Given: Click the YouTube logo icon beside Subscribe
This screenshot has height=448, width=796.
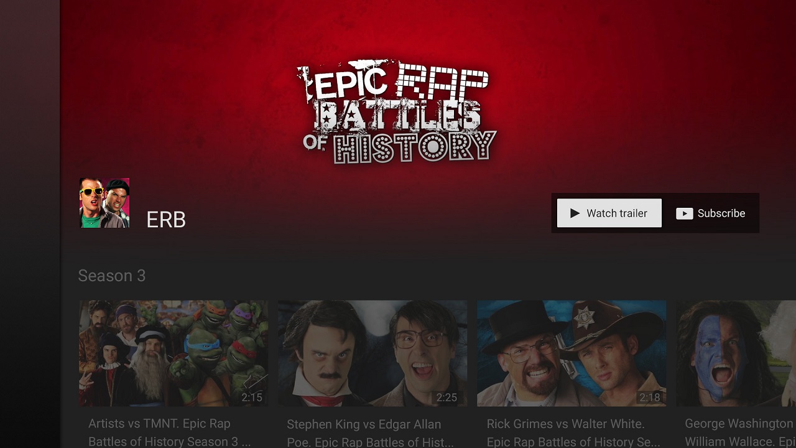Looking at the screenshot, I should pos(684,213).
